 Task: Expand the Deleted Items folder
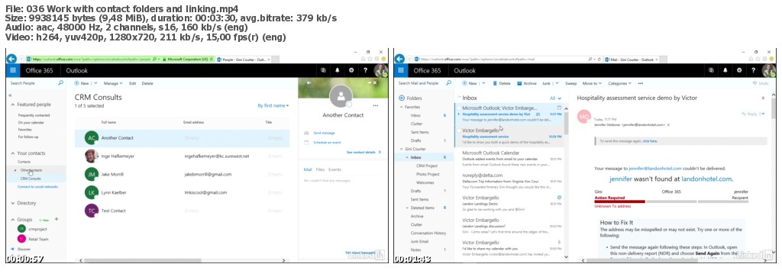coord(408,208)
